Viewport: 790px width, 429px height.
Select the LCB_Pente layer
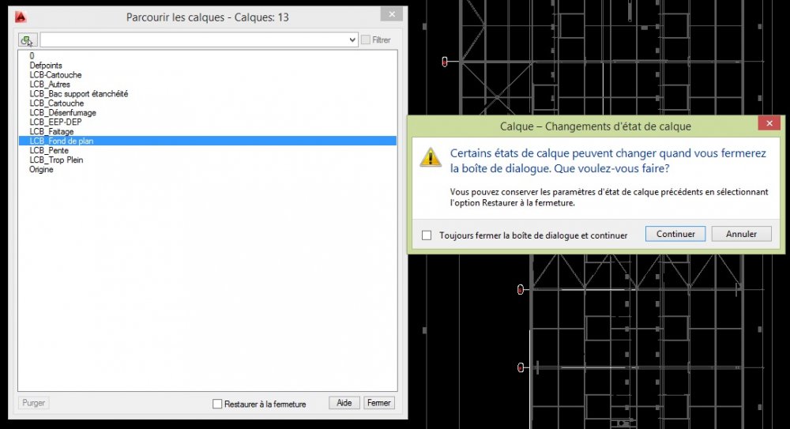point(49,151)
